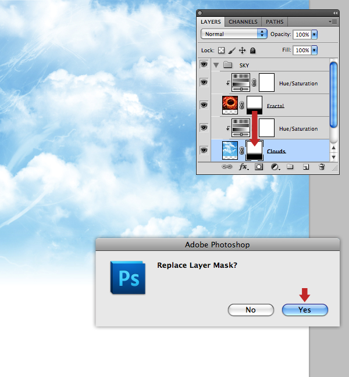Select the Fractal layer mask thumbnail
This screenshot has width=349, height=377.
[254, 105]
